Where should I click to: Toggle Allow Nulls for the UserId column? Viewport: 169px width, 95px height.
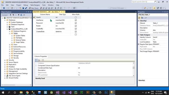tap(76, 17)
